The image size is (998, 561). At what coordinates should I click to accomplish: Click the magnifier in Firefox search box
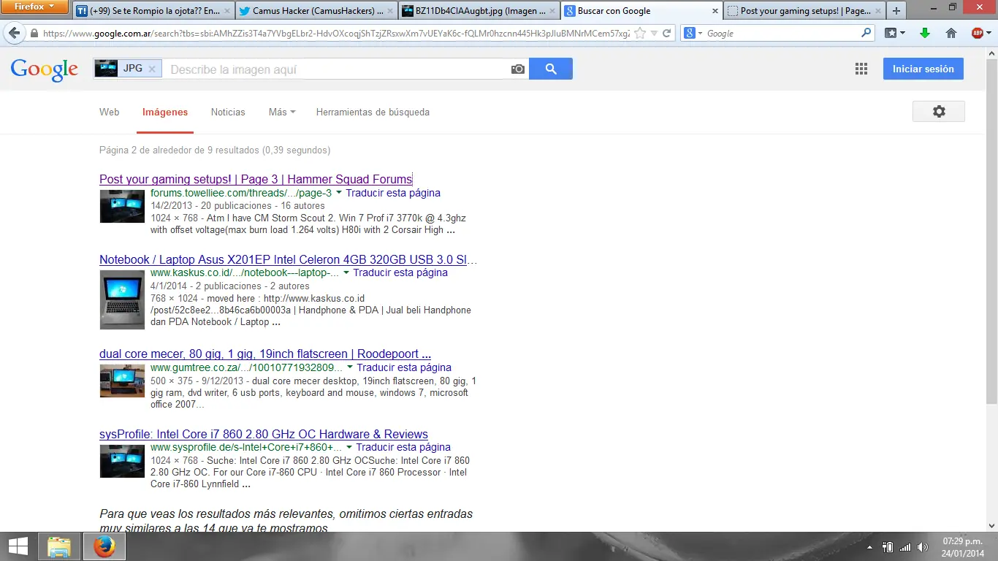pyautogui.click(x=866, y=33)
